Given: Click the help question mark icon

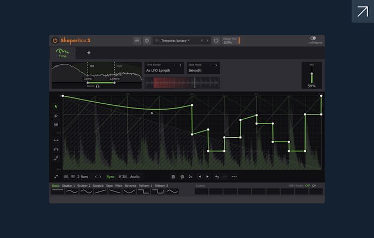Looking at the screenshot, I should tap(147, 41).
